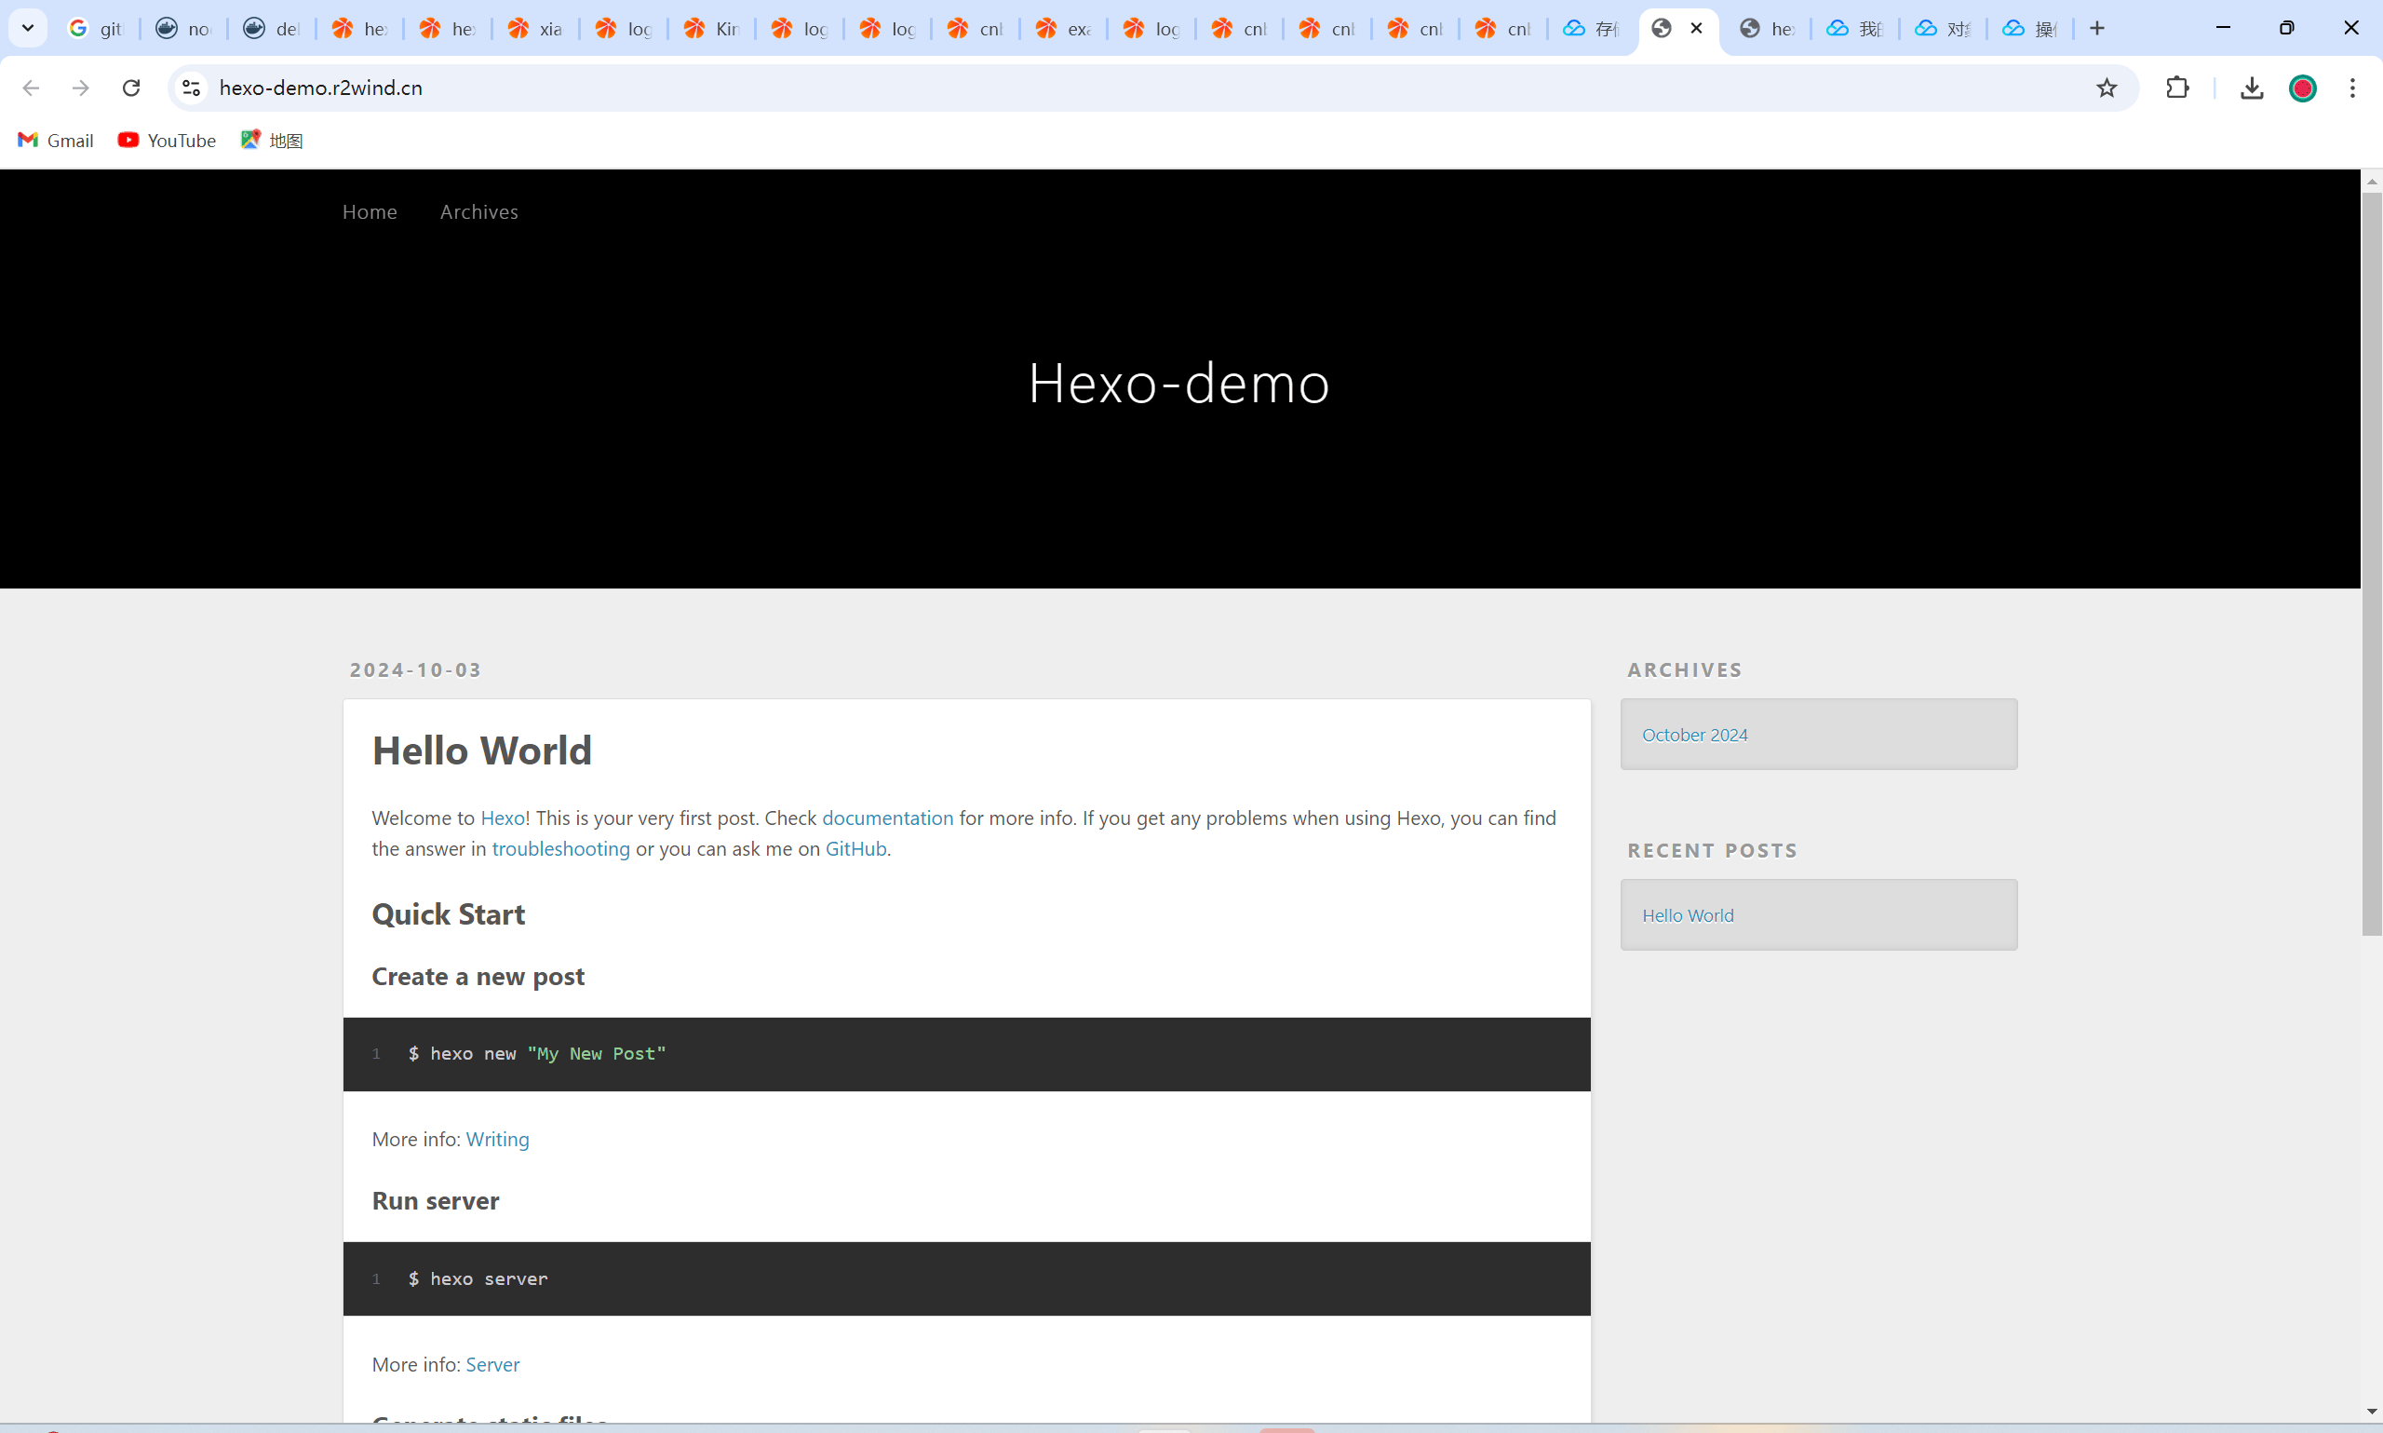2383x1433 pixels.
Task: Click the new tab plus icon
Action: coord(2097,27)
